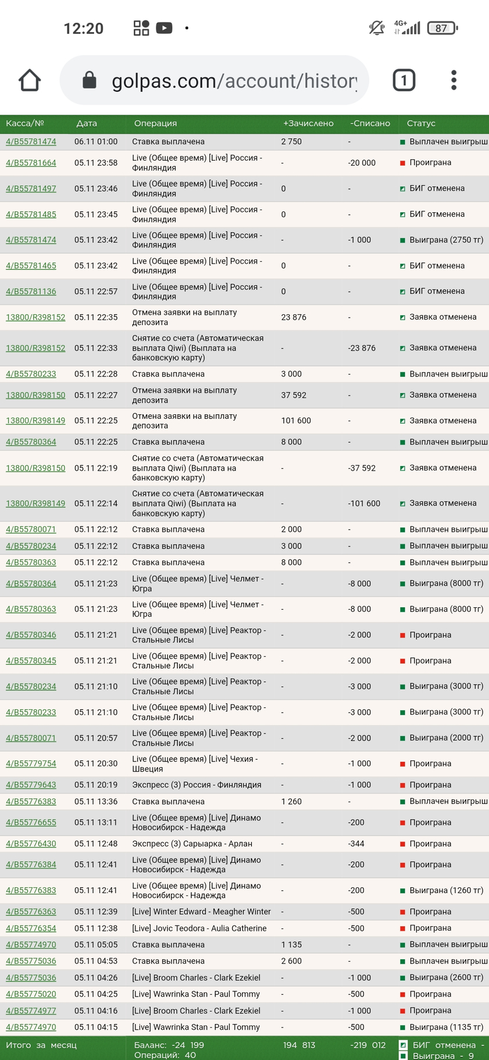Screen dimensions: 489x1060
Task: Open bet 4/B55781474 dated 05.11 23:42
Action: click(x=31, y=240)
